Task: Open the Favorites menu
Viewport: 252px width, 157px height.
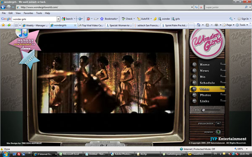Action: [x=29, y=13]
